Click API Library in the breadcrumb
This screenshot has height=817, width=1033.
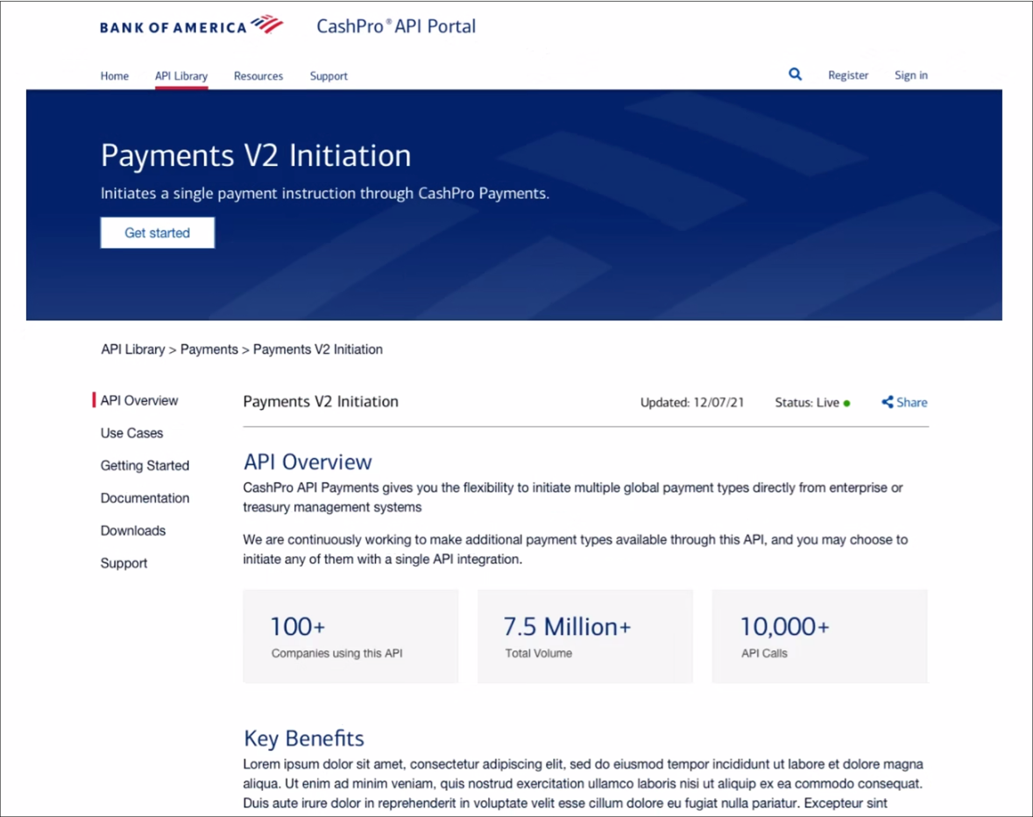[x=133, y=350]
